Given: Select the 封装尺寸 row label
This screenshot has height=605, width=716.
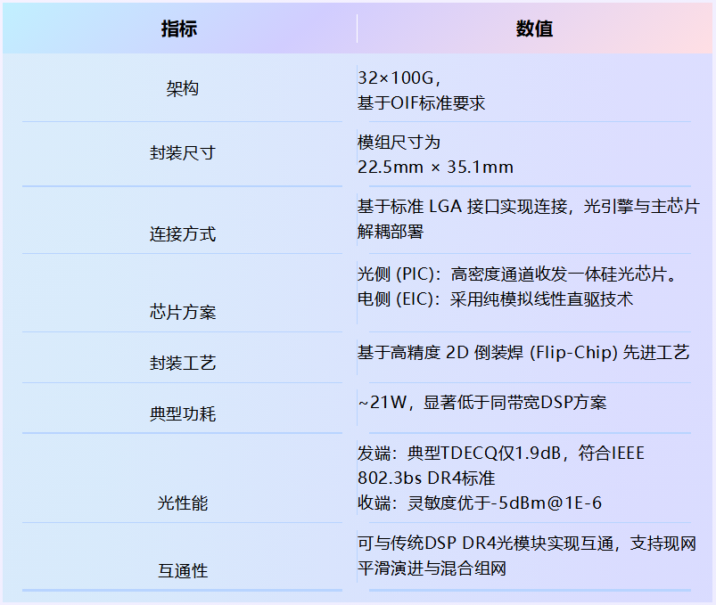Looking at the screenshot, I should tap(182, 152).
